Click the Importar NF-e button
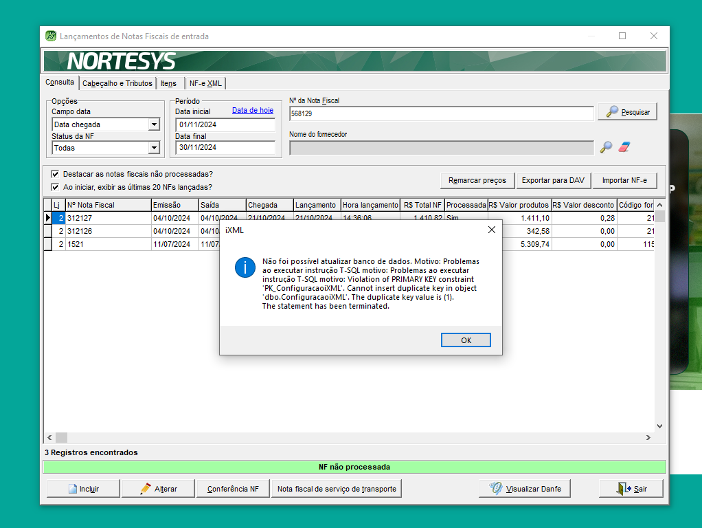The width and height of the screenshot is (702, 528). [x=624, y=180]
